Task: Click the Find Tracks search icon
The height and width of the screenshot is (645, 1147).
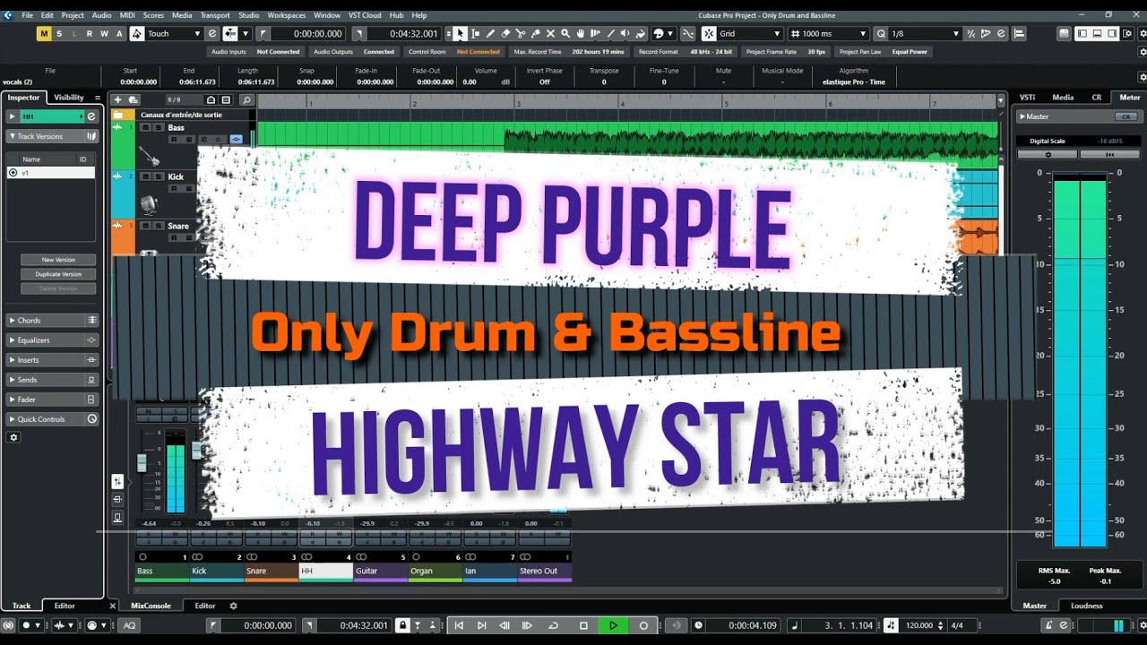Action: [246, 99]
